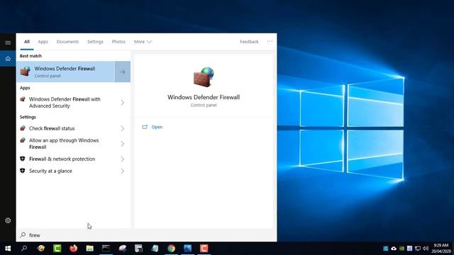Open the hamburger menu in search sidebar
The image size is (454, 255).
(x=8, y=42)
